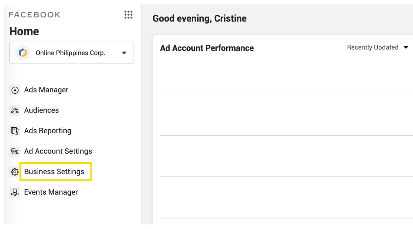Click the business account selector arrow
The image size is (413, 229).
click(124, 53)
